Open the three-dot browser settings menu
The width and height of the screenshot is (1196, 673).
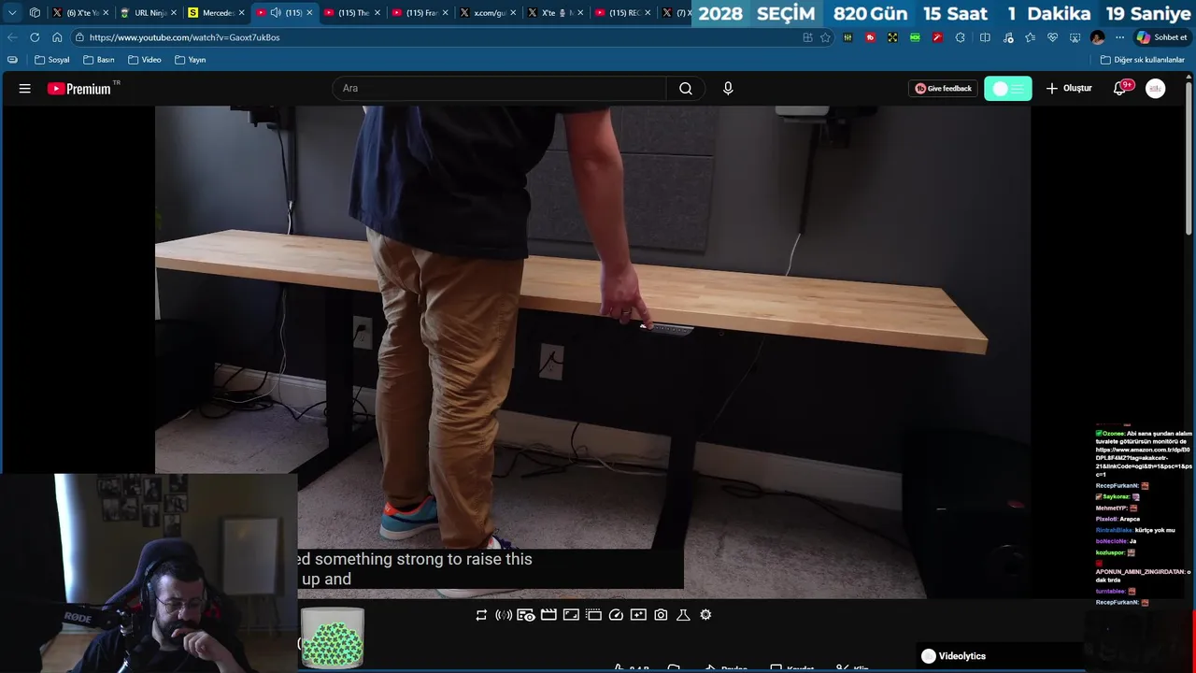(x=1119, y=37)
